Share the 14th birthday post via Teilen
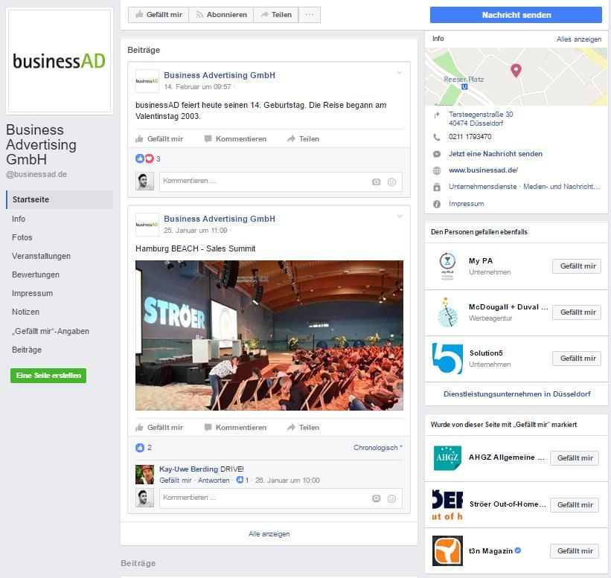This screenshot has width=611, height=578. point(303,139)
